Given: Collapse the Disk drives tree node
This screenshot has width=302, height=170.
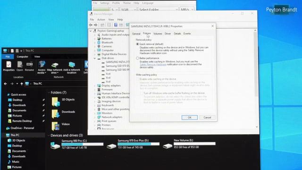Looking at the screenshot, I should [95, 58].
